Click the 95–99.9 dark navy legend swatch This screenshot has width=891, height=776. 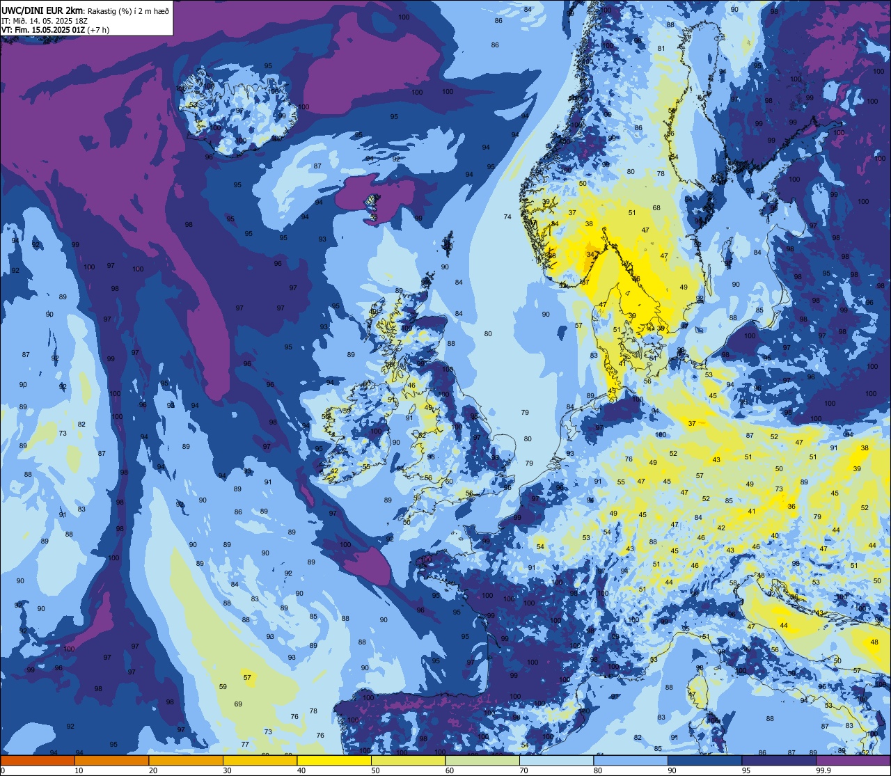coord(779,760)
